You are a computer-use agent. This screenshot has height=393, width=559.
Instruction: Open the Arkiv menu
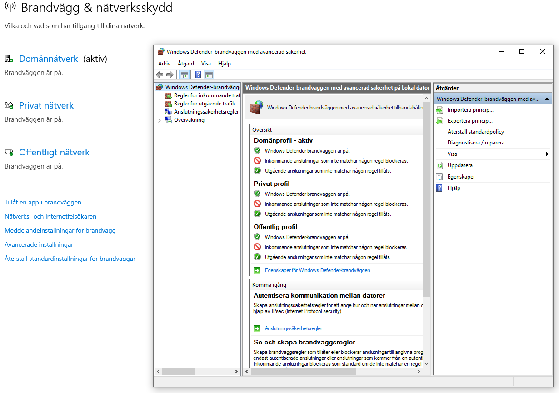[164, 64]
